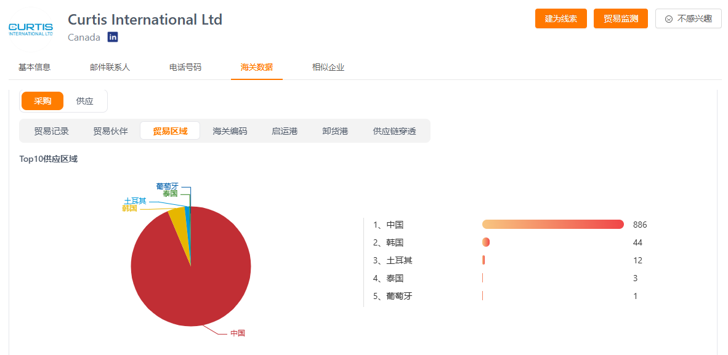Open the 卸货港 sub-tab
This screenshot has height=355, width=728.
pyautogui.click(x=335, y=131)
